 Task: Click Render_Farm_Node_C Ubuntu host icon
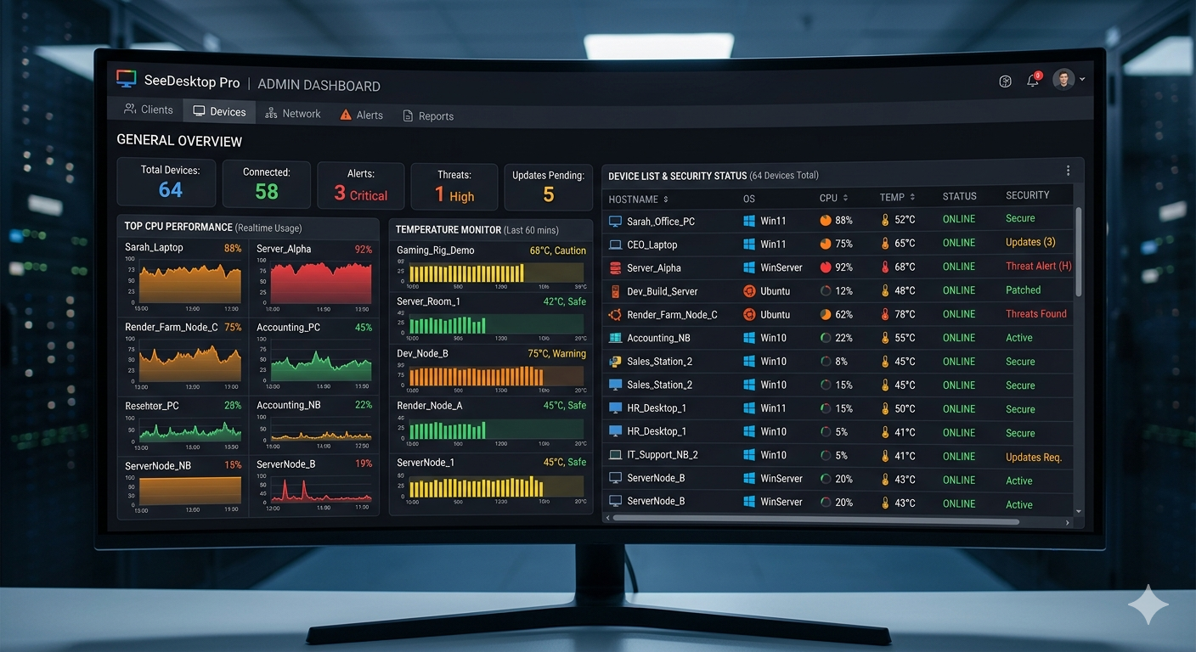616,315
